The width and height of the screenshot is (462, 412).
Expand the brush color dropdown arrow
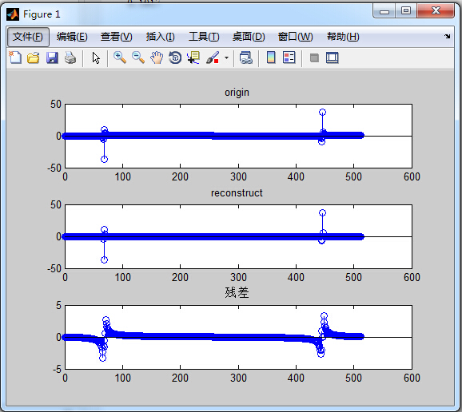226,58
